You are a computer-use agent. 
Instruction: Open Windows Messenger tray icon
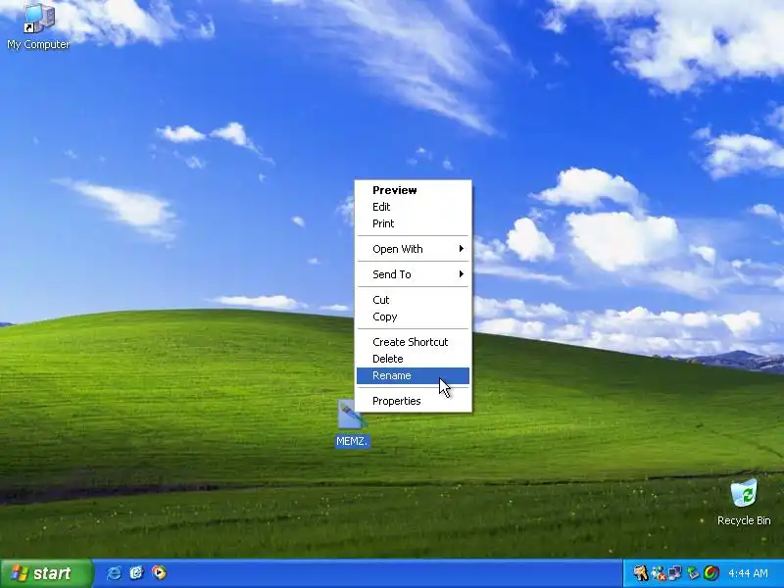658,573
